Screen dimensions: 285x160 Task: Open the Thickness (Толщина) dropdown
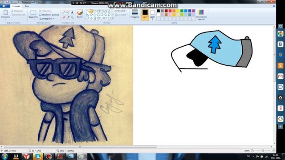pos(134,14)
